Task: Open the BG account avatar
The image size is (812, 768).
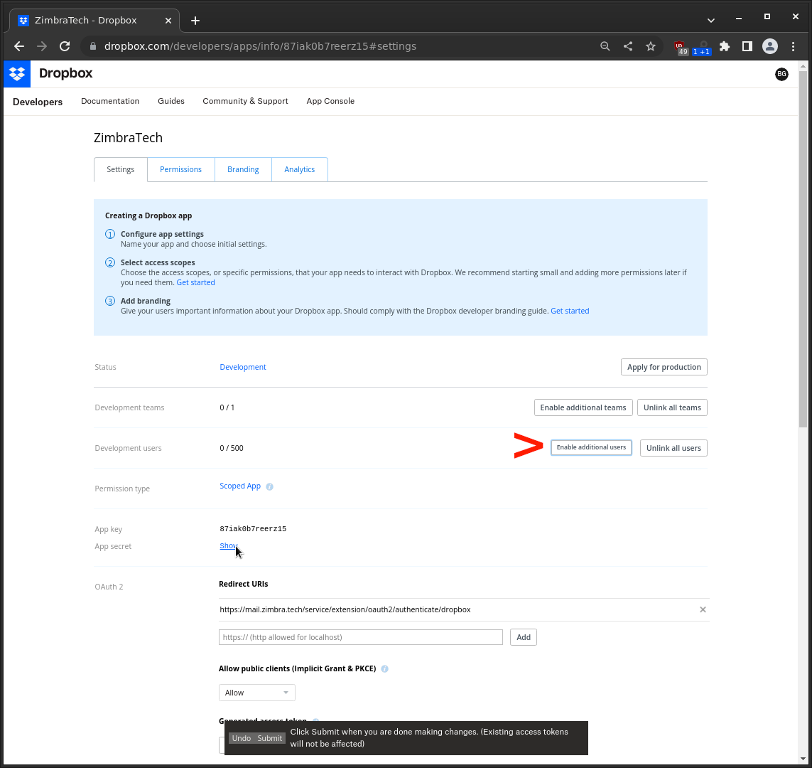Action: [781, 74]
